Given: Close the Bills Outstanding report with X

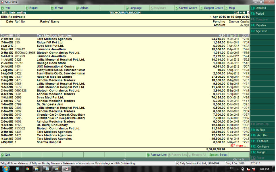Looking at the screenshot, I should point(248,12).
